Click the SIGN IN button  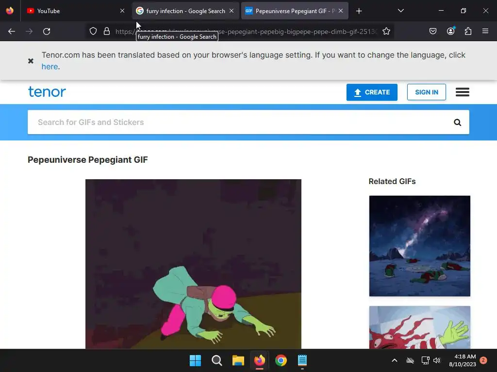click(x=426, y=92)
